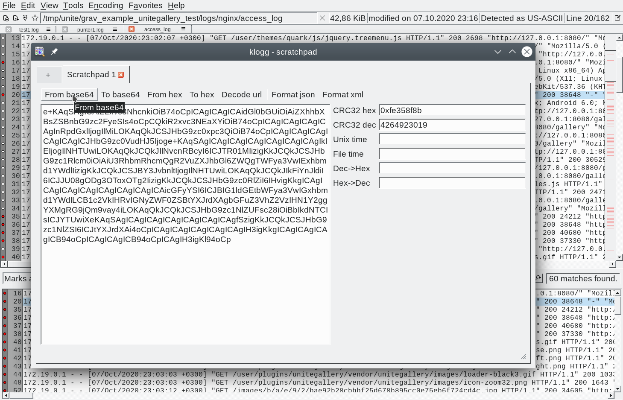Open the Edit menu

[28, 6]
